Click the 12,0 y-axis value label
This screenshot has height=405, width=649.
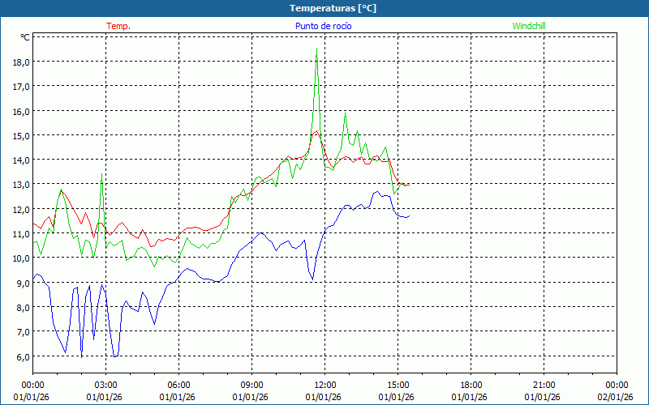[21, 209]
